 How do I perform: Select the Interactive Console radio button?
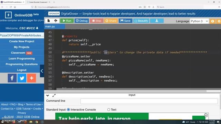coord(68,110)
